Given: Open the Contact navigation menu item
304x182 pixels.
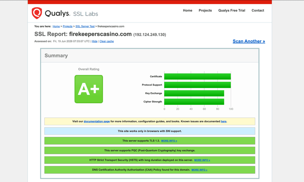Looking at the screenshot, I should (258, 10).
